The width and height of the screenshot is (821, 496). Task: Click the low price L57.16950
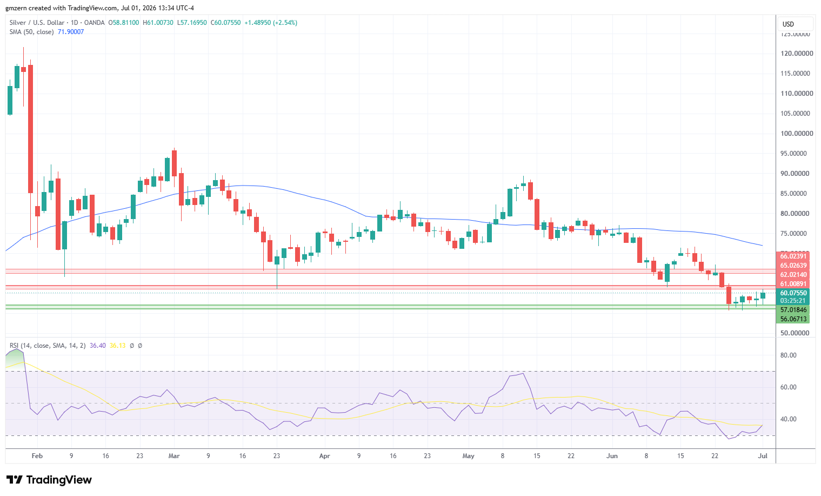[x=192, y=23]
